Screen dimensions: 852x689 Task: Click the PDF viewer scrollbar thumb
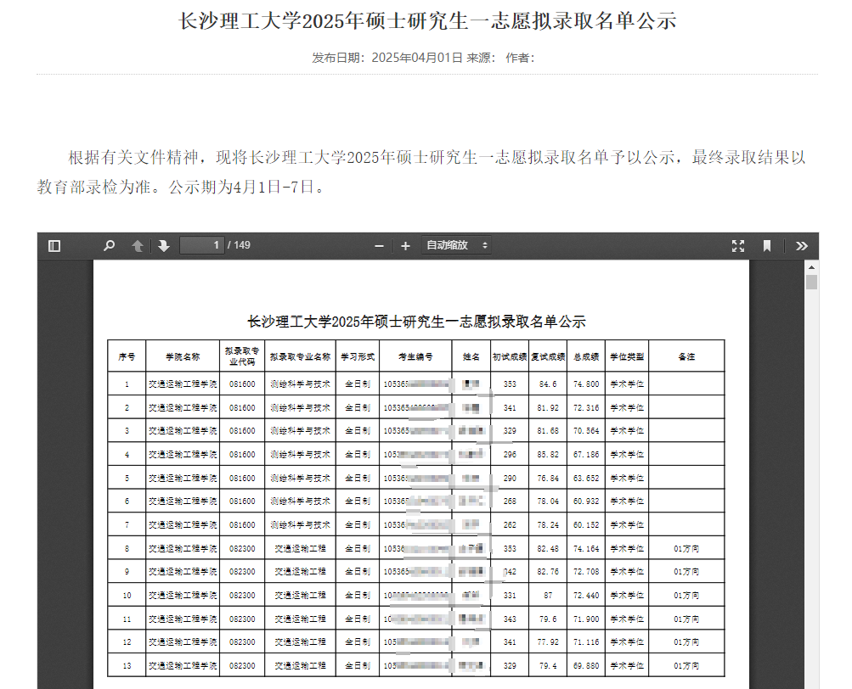(x=812, y=282)
